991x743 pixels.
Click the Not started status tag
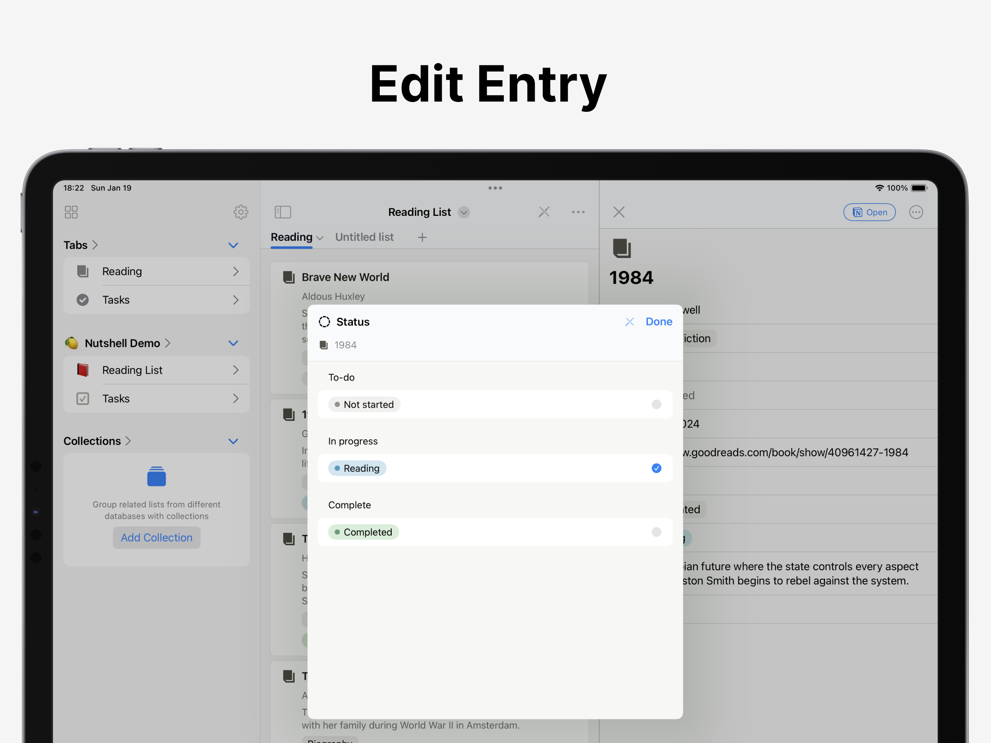pyautogui.click(x=364, y=405)
